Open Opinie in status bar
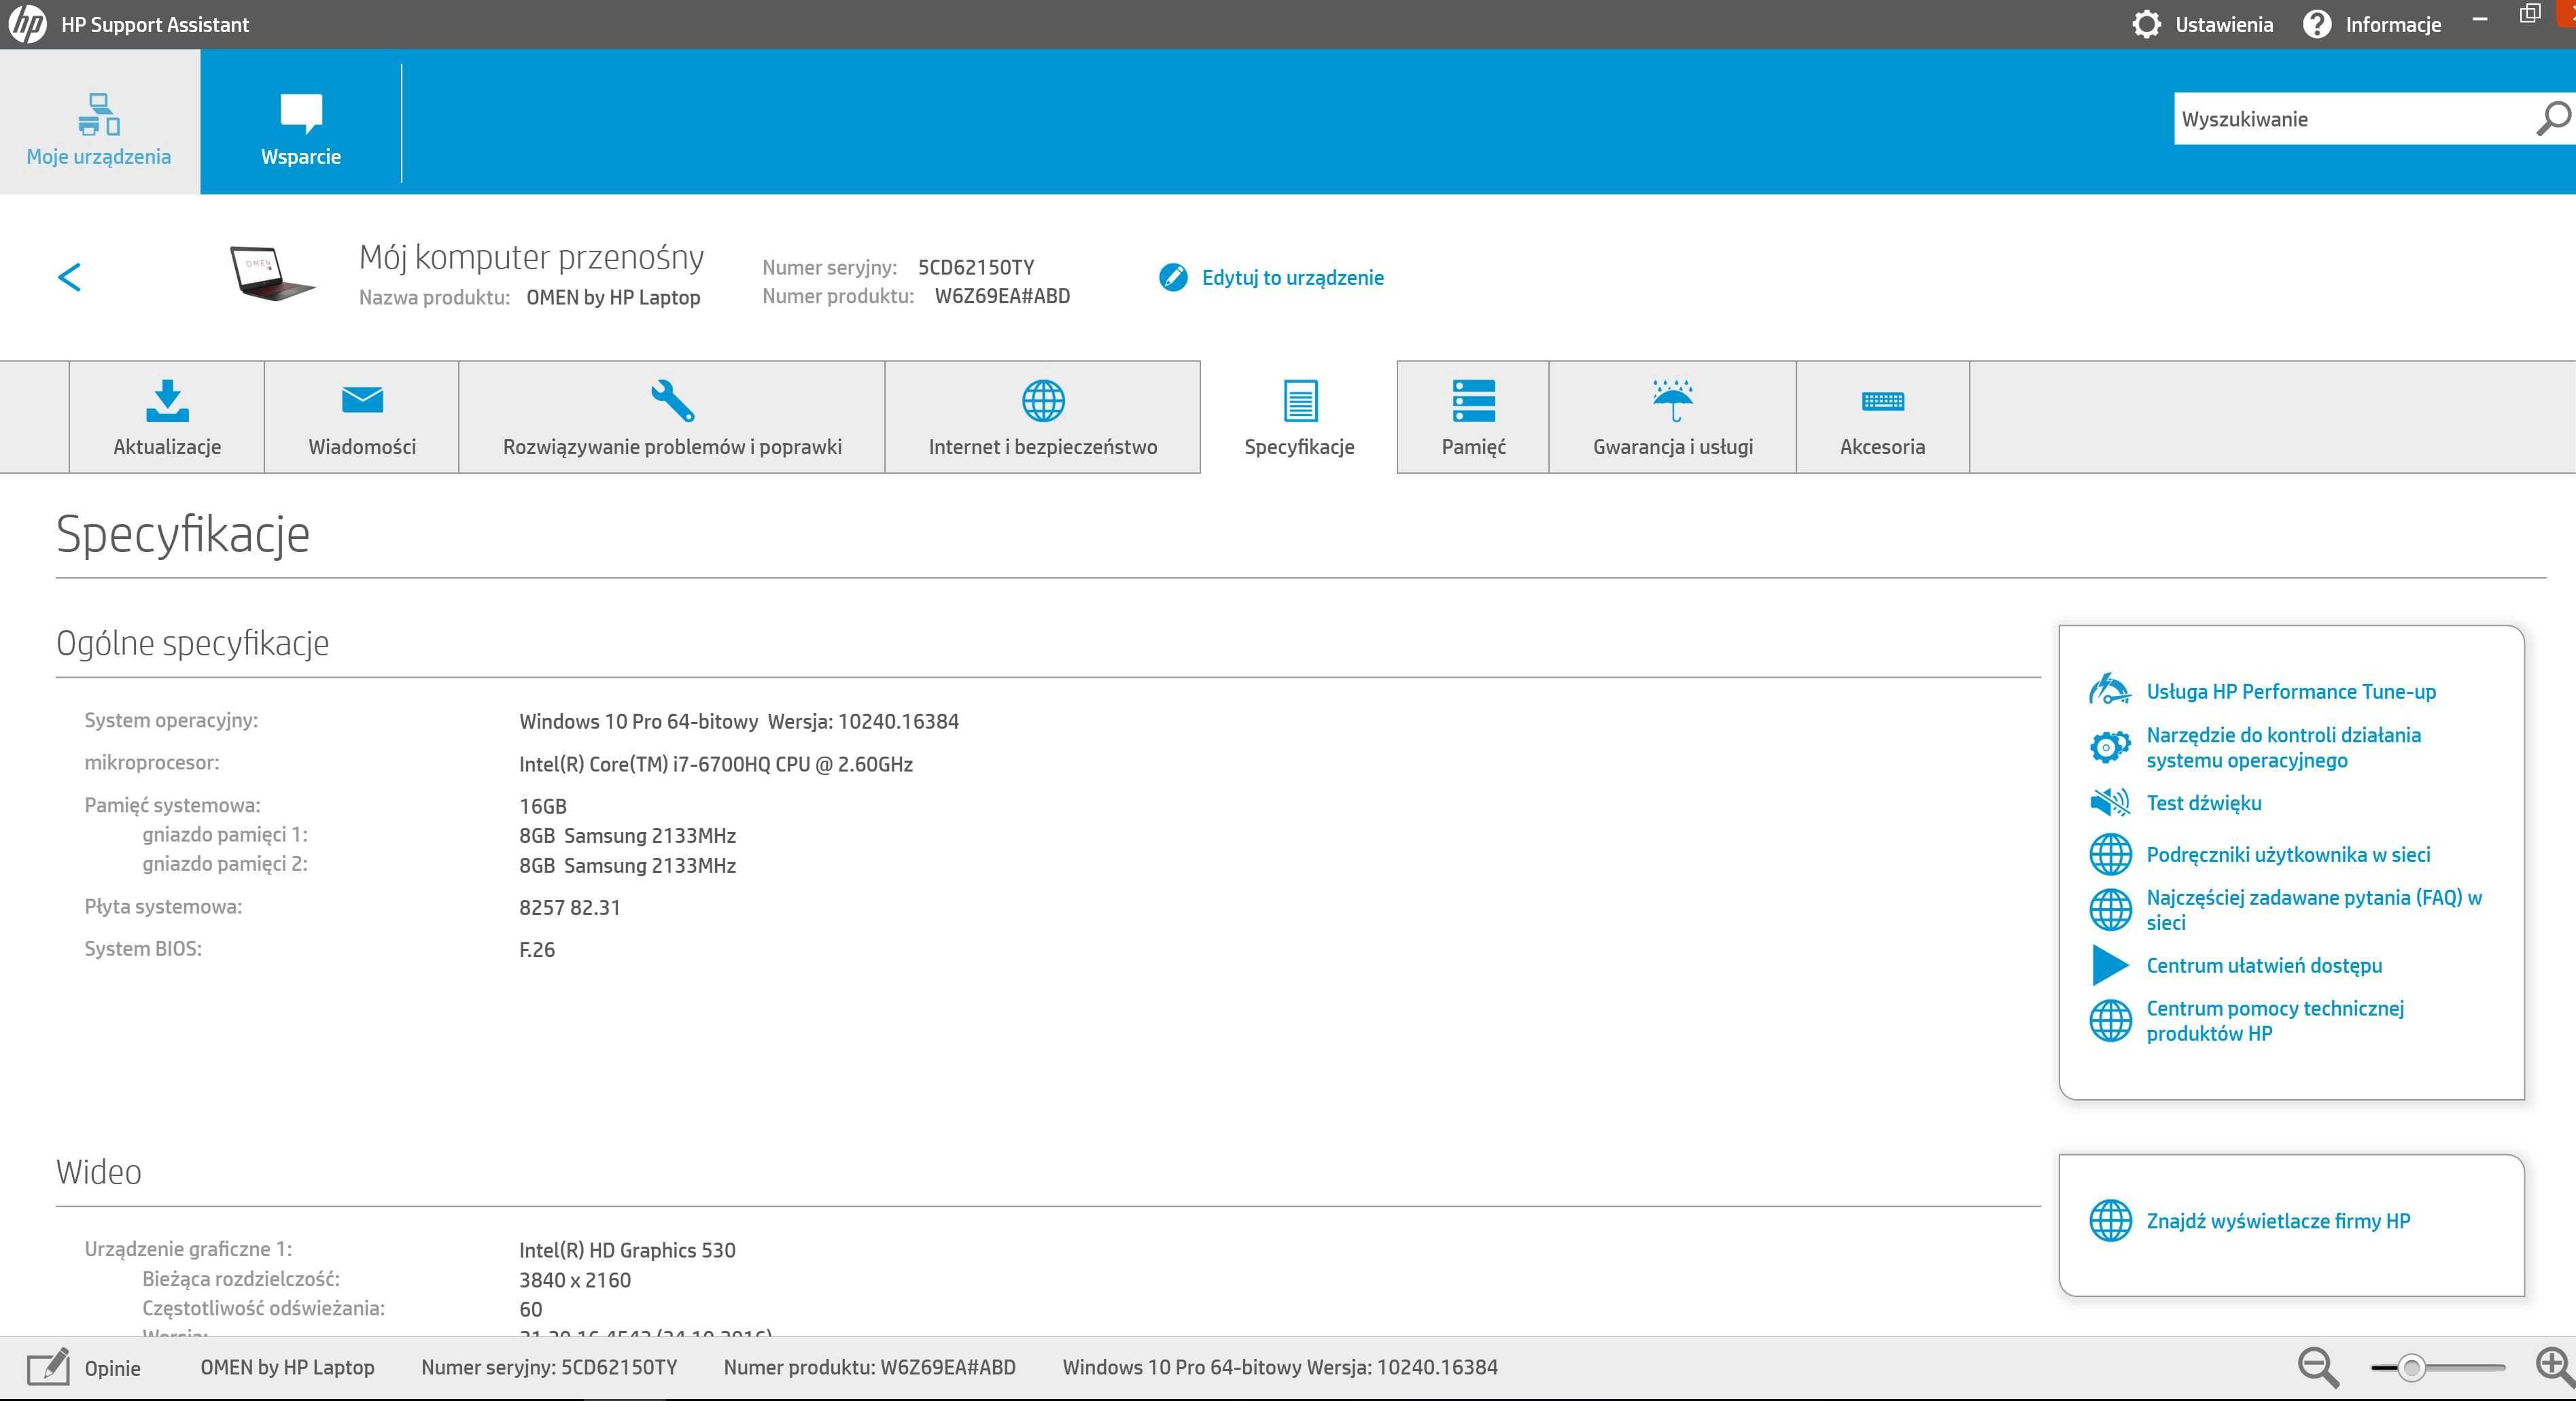This screenshot has width=2576, height=1401. 112,1368
